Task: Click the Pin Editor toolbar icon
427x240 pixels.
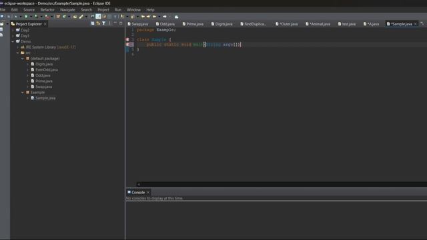Action: pyautogui.click(x=176, y=17)
